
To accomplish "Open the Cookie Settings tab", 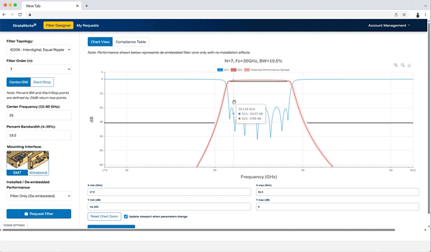I will click(x=14, y=225).
